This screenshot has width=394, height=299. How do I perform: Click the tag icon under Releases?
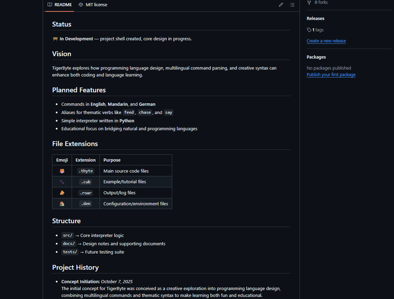[x=309, y=30]
